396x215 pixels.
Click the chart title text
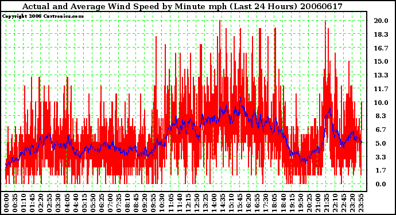(183, 6)
